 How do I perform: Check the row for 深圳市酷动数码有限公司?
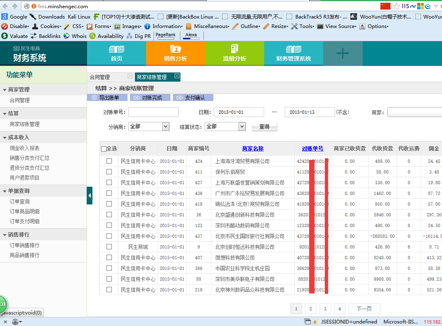(109, 225)
